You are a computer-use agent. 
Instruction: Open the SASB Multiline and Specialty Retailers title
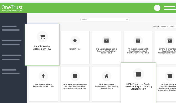pyautogui.click(x=167, y=87)
